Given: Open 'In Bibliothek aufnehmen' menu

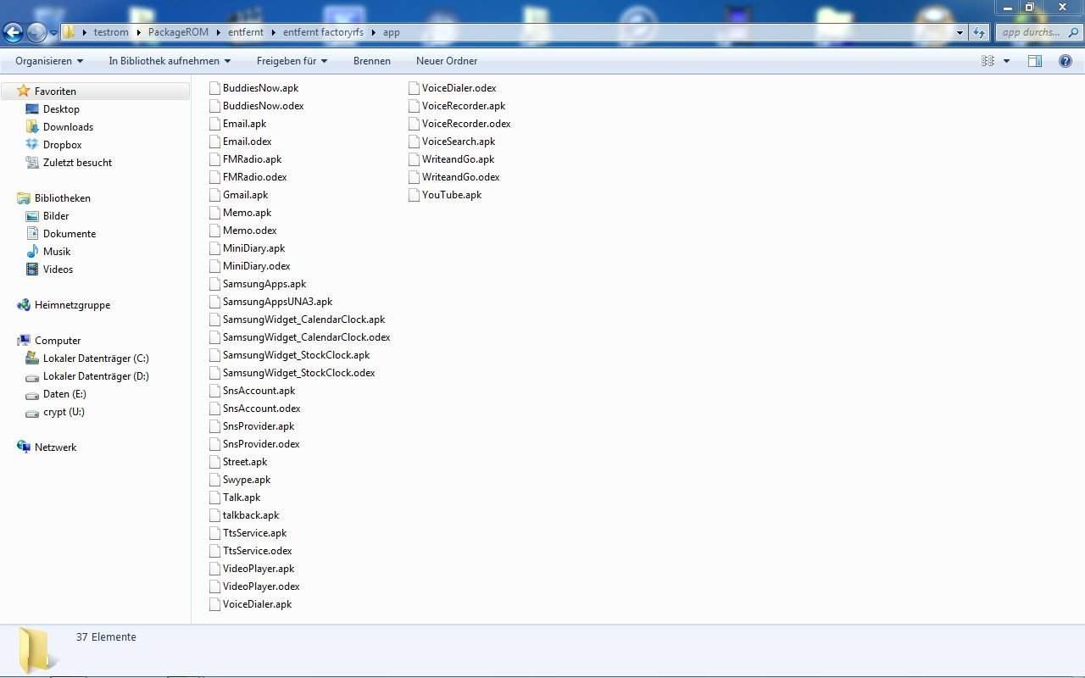Looking at the screenshot, I should (x=170, y=61).
